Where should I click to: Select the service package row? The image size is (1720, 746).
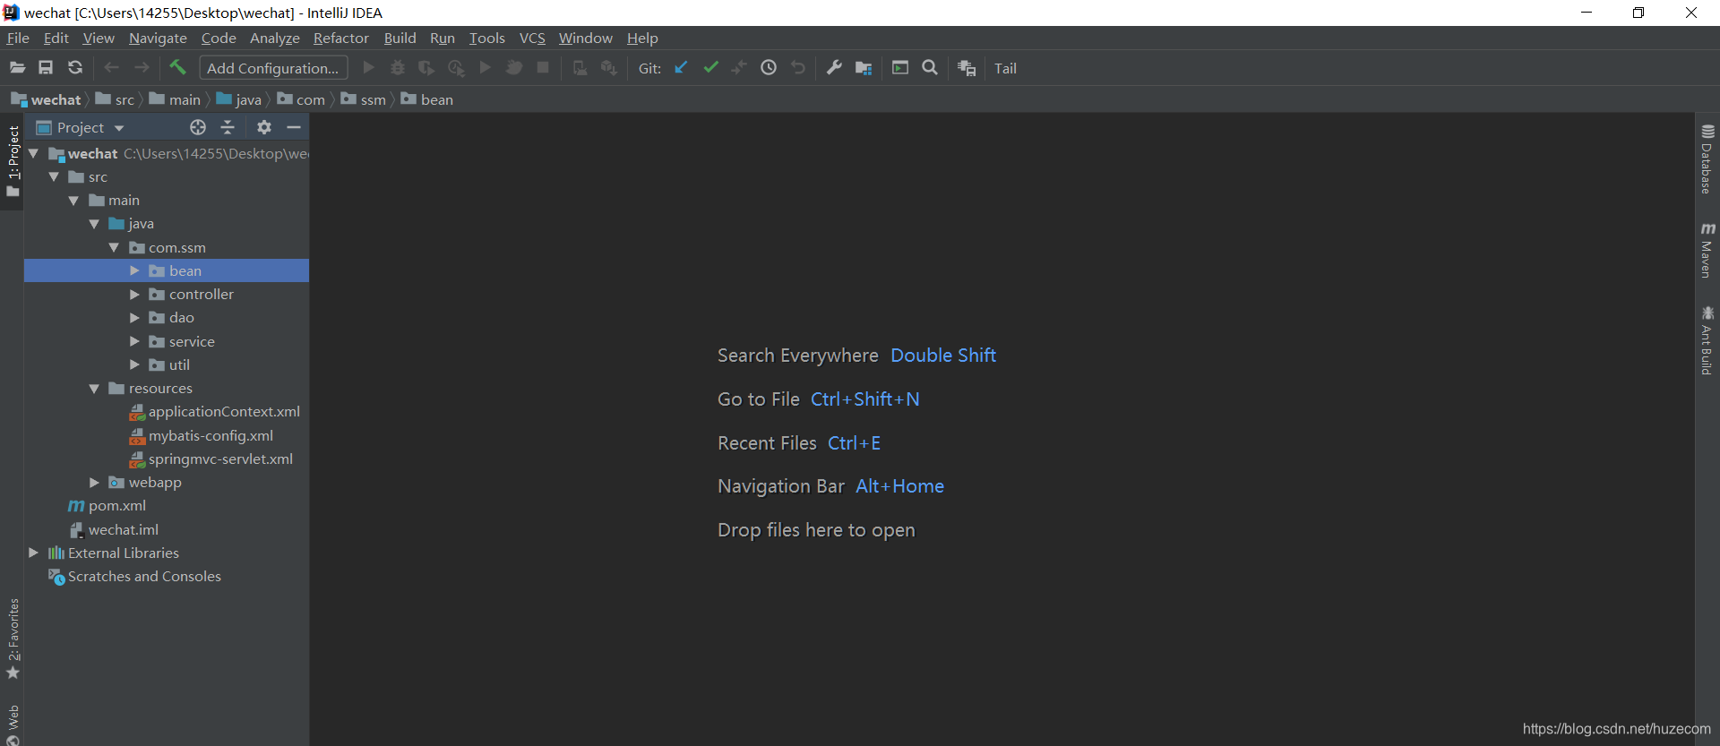pos(167,341)
